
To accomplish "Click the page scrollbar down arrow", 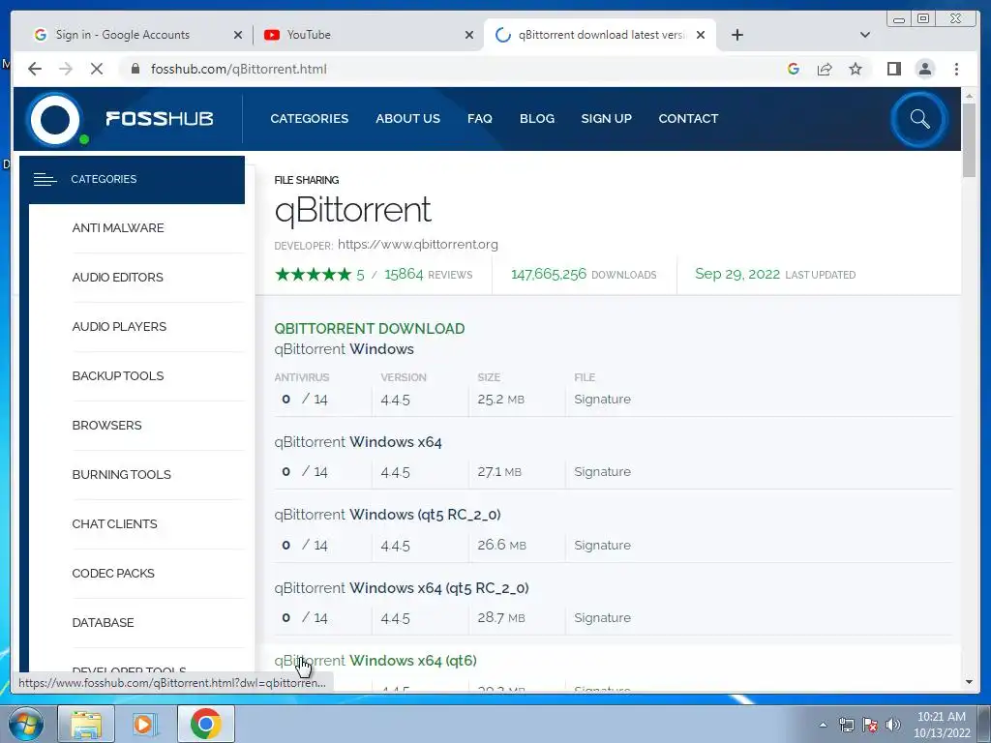I will click(x=970, y=682).
